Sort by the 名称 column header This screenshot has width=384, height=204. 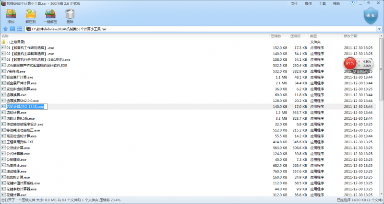[5, 36]
